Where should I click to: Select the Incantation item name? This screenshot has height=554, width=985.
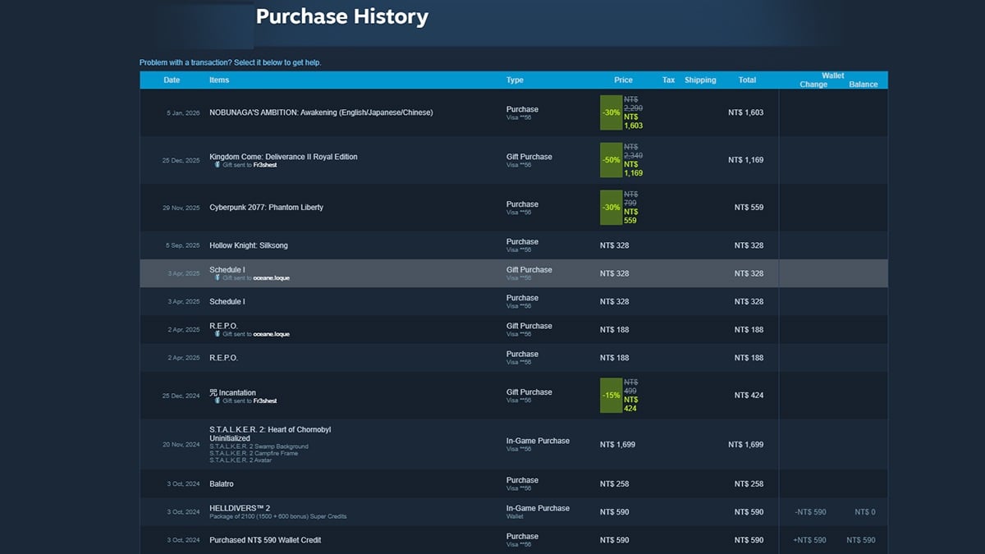(233, 393)
